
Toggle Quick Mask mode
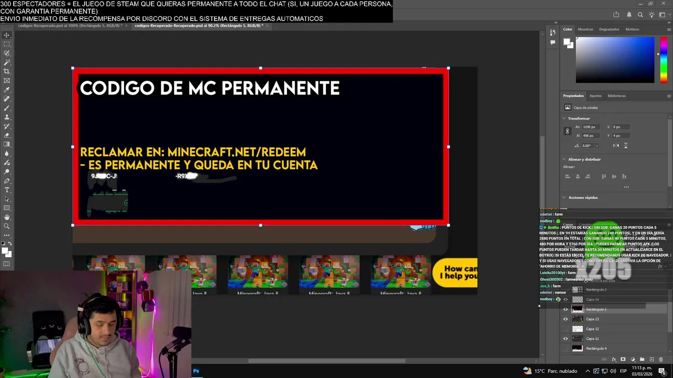coord(7,264)
